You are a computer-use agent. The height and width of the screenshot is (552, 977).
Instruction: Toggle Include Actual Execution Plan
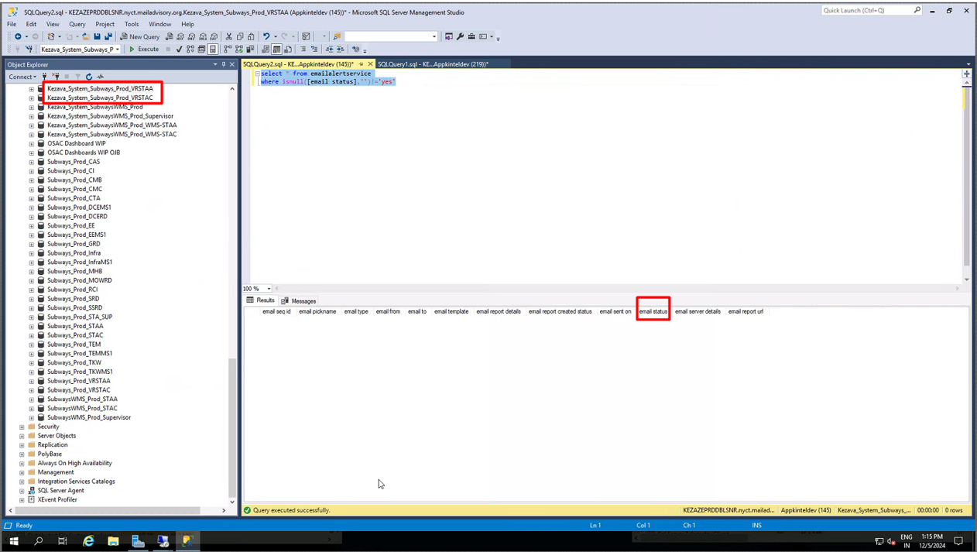tap(228, 49)
